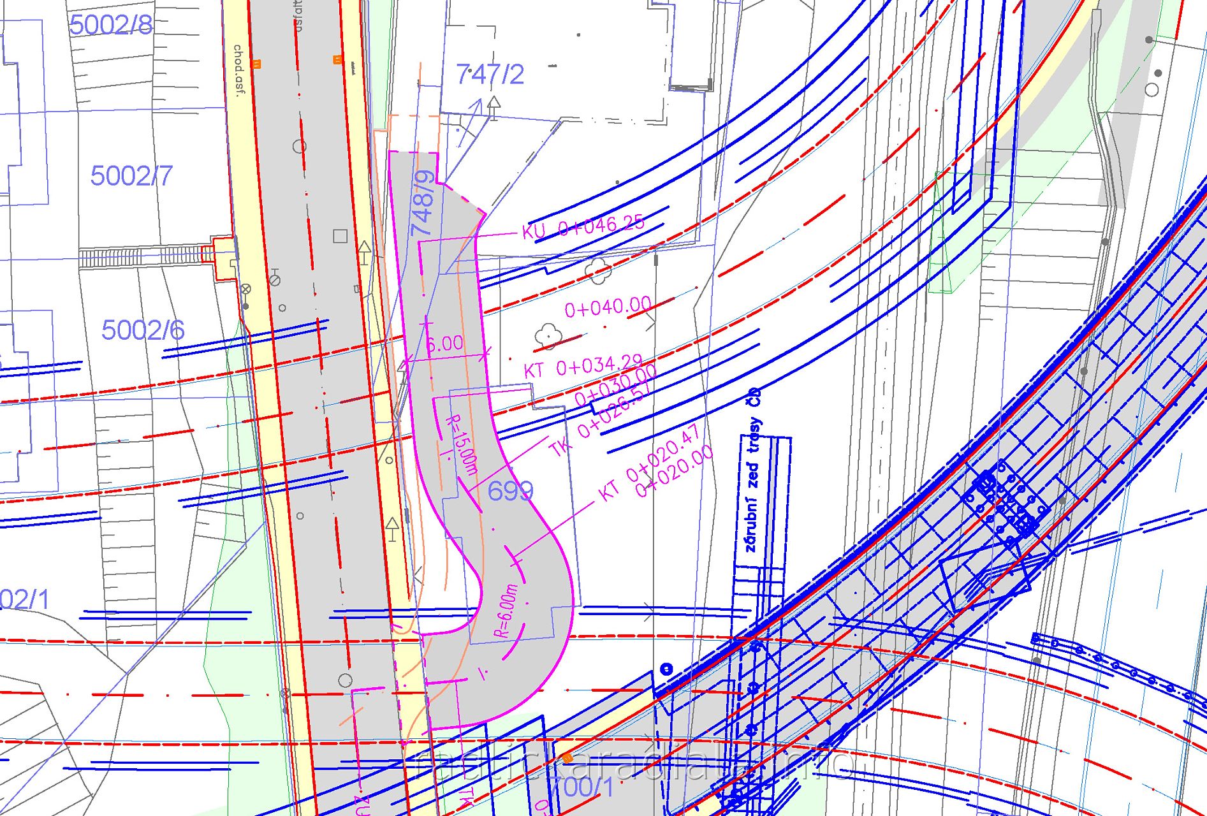Click the tree symbol directly above 0+040.00

click(597, 272)
